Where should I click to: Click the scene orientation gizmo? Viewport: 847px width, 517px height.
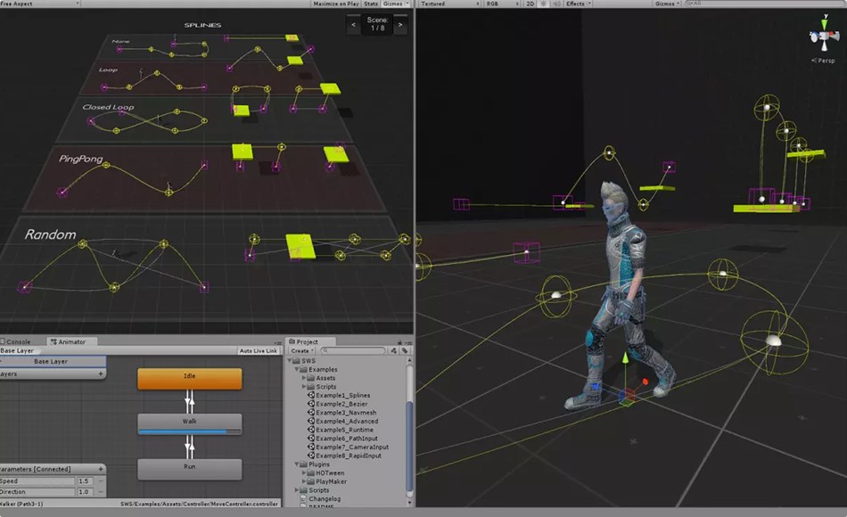click(822, 37)
